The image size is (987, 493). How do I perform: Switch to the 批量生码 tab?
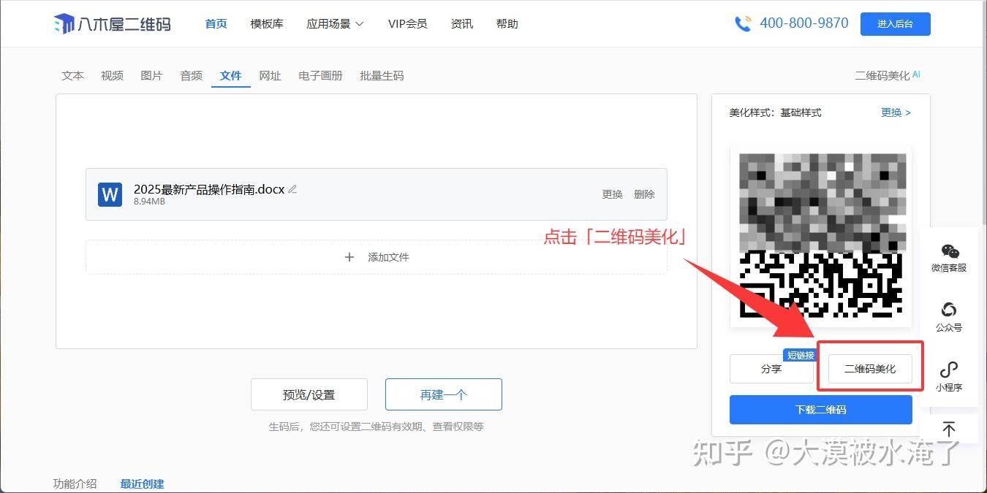click(x=382, y=76)
